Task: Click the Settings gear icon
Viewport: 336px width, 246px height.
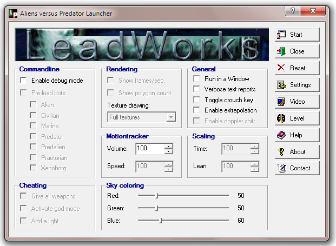Action: (x=281, y=85)
